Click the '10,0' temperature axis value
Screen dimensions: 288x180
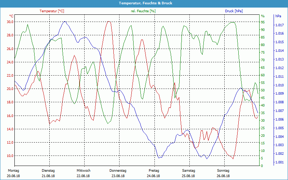click(10, 156)
